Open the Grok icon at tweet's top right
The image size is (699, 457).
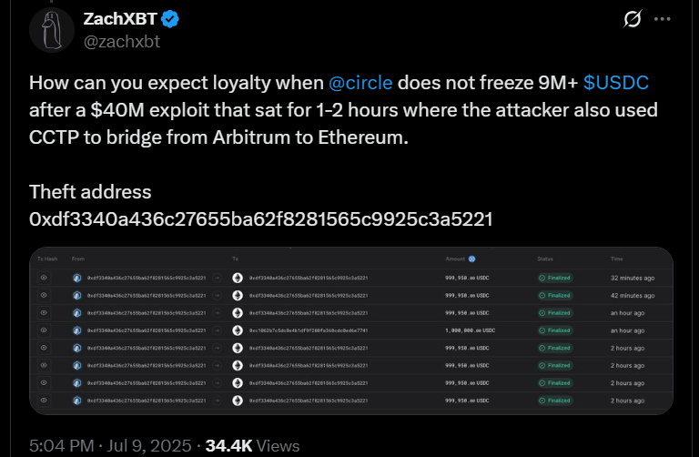[633, 19]
